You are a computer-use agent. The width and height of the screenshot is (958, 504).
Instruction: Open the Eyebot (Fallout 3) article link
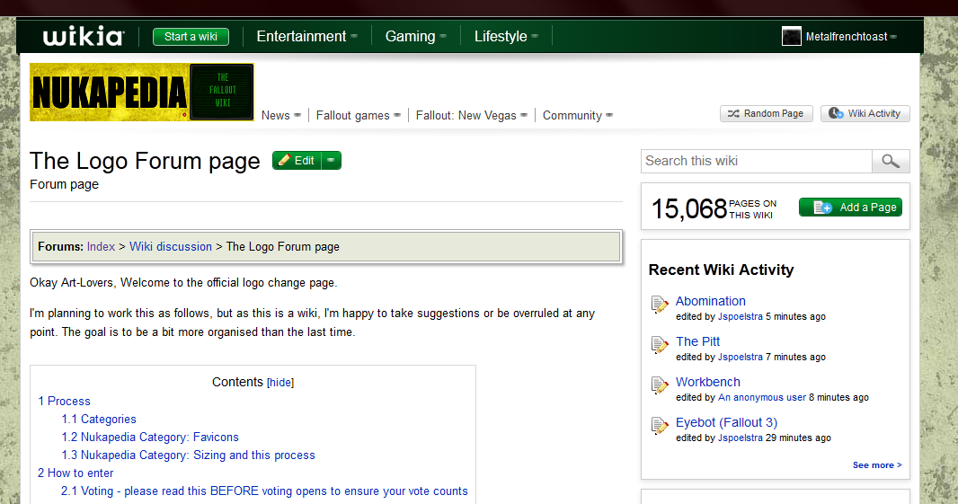pyautogui.click(x=726, y=422)
